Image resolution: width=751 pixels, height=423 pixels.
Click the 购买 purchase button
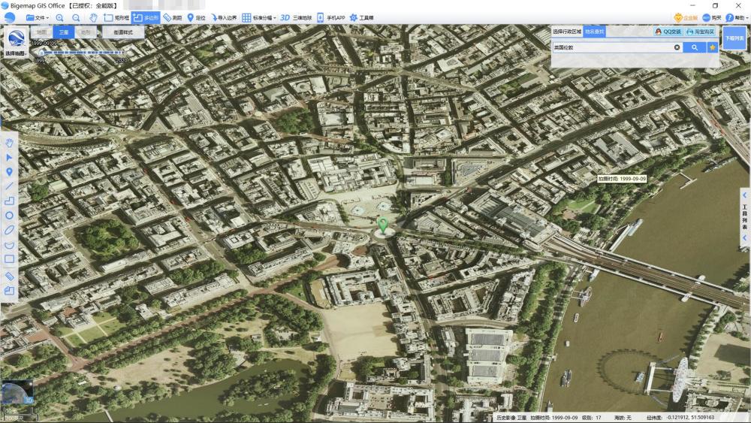click(712, 18)
